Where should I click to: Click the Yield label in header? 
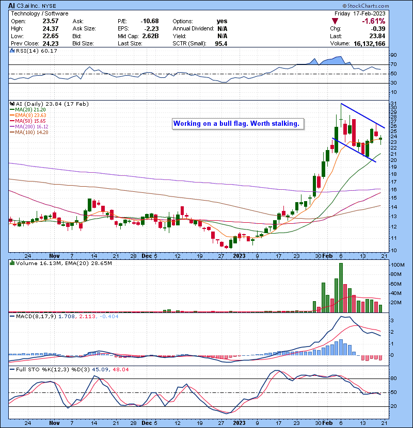[x=179, y=36]
